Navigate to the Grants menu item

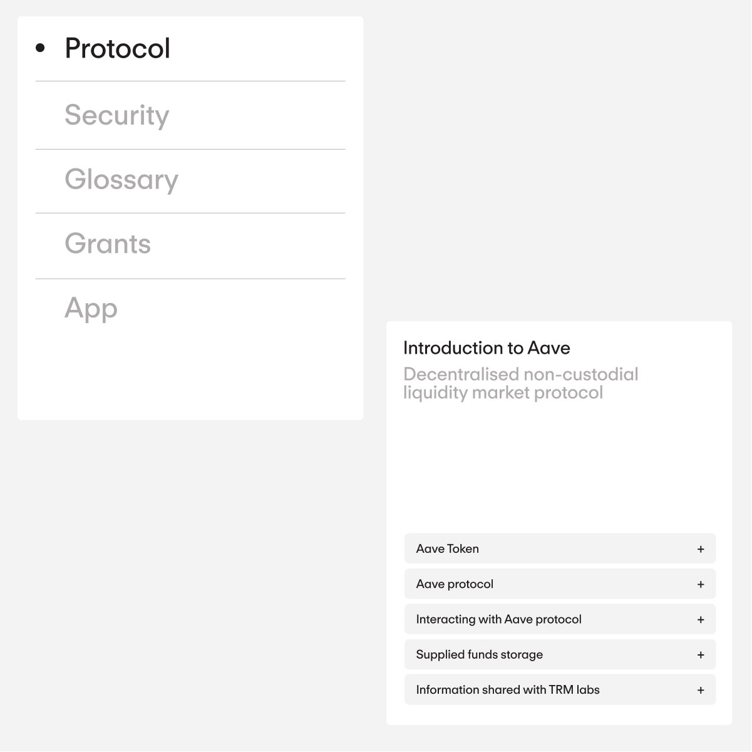pyautogui.click(x=108, y=244)
